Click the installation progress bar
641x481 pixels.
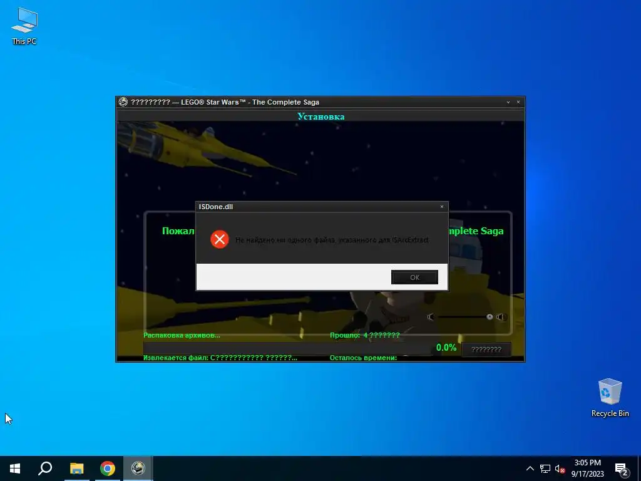288,349
